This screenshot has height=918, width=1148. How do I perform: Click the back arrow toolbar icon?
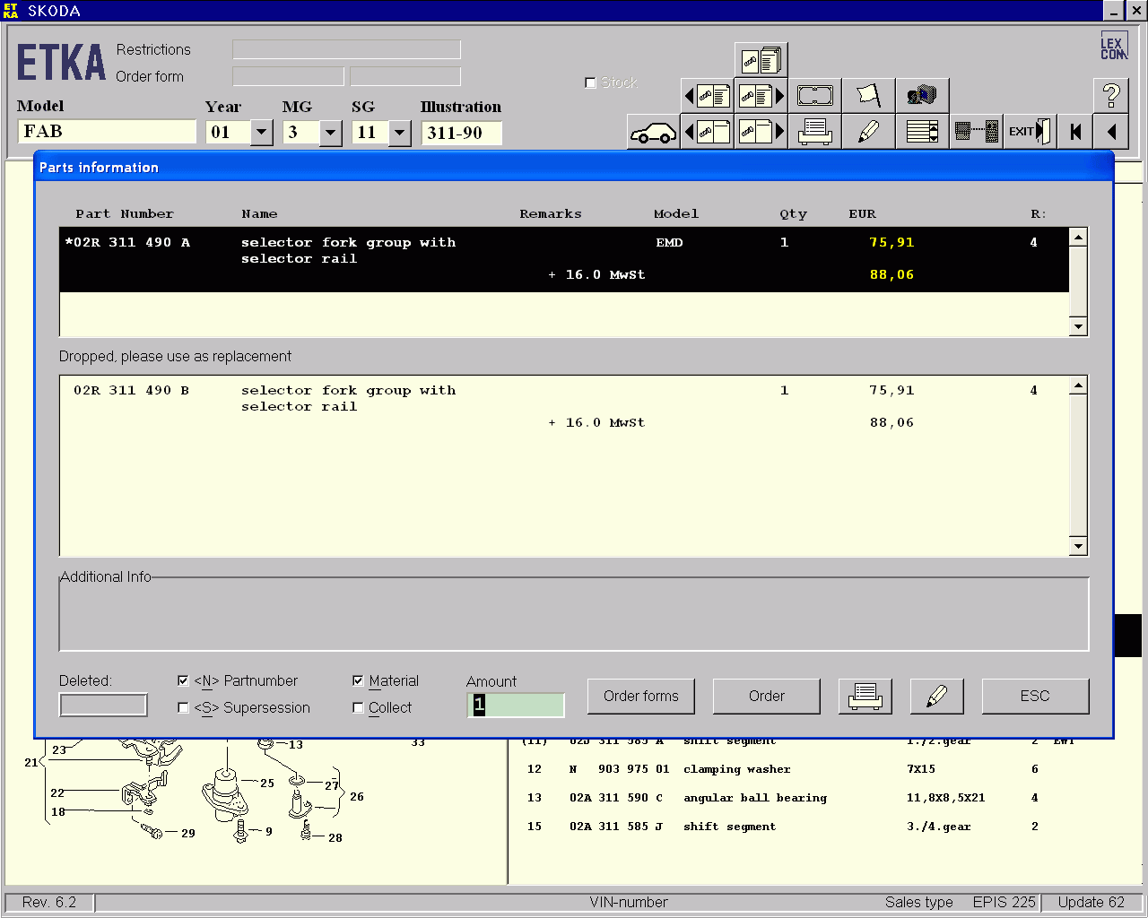point(1111,132)
